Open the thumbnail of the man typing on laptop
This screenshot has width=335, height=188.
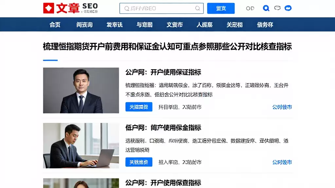81,146
